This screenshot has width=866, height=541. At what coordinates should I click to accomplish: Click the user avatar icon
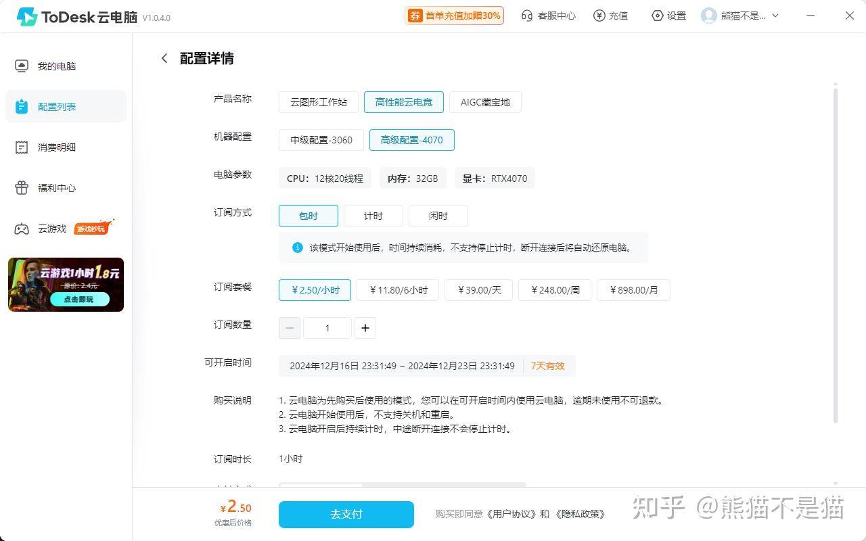(x=709, y=16)
